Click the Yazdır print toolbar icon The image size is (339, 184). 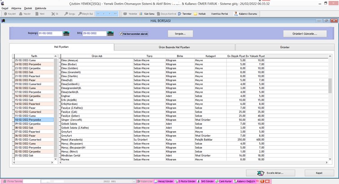25,14
